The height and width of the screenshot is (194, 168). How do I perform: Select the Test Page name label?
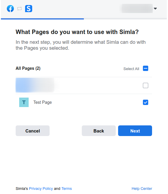click(x=43, y=102)
